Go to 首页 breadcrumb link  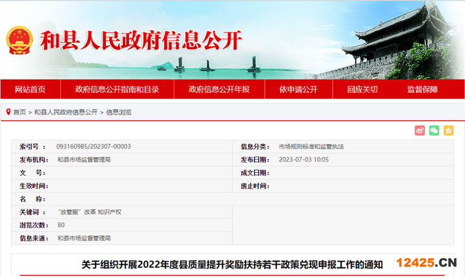(19, 112)
